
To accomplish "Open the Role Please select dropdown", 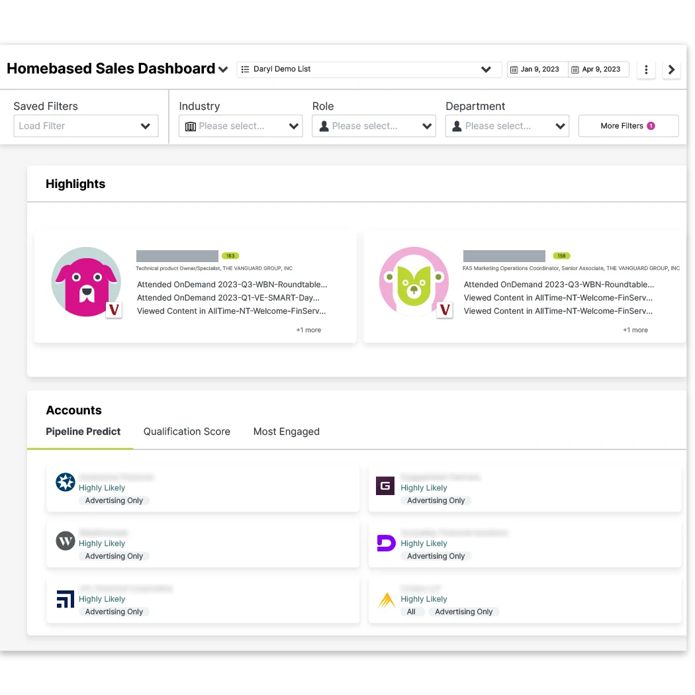I will pos(374,126).
